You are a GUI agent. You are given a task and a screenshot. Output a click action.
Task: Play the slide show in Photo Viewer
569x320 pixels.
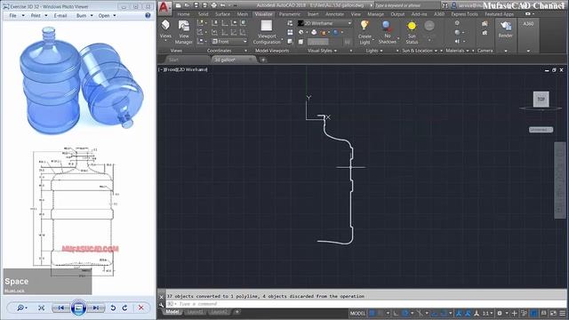(x=78, y=308)
